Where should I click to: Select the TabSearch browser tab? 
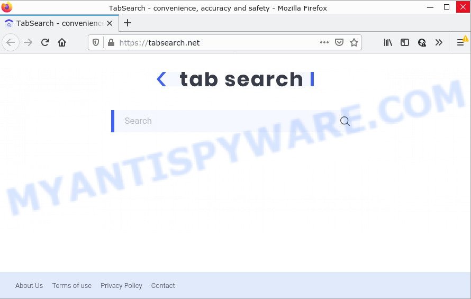tap(59, 23)
